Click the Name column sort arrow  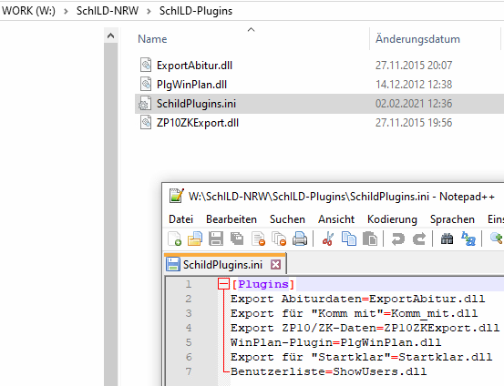click(251, 30)
